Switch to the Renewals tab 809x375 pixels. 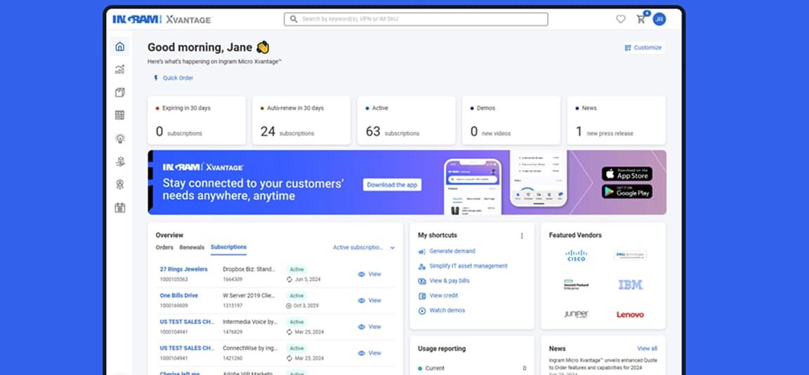(192, 247)
